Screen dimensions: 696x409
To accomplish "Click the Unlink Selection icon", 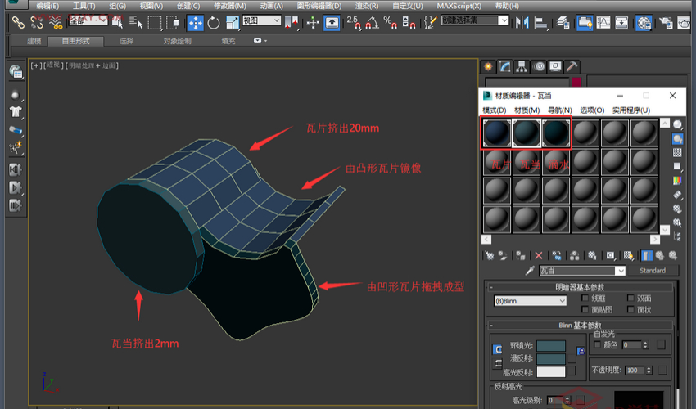I will pyautogui.click(x=37, y=22).
